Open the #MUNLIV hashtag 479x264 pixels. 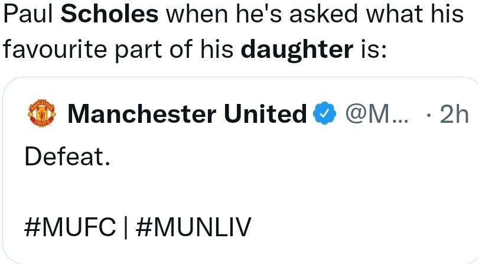191,227
